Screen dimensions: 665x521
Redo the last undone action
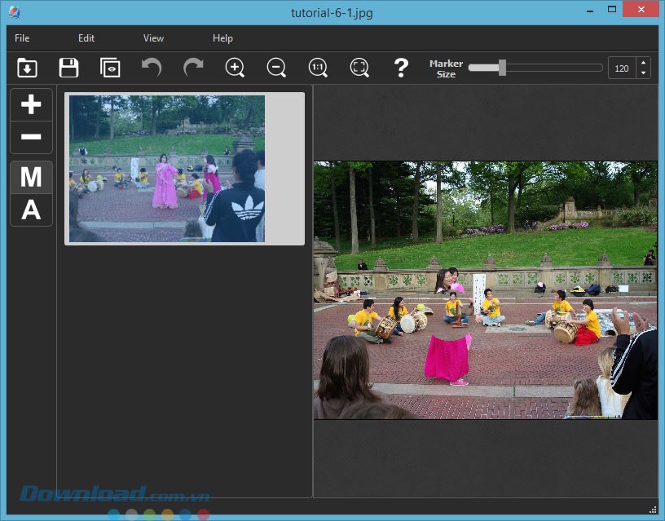193,68
